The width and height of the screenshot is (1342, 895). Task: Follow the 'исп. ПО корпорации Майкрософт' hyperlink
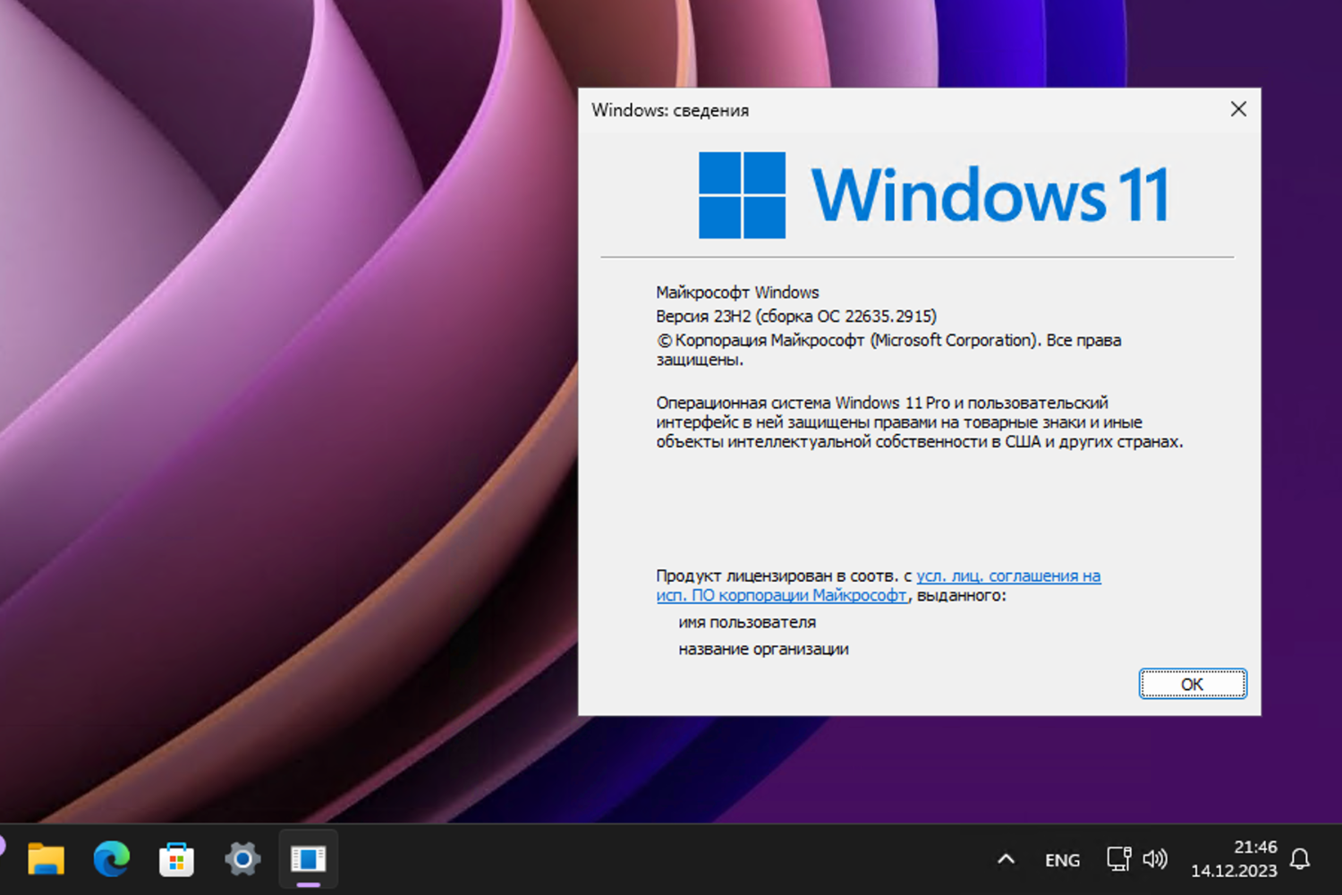pyautogui.click(x=778, y=595)
